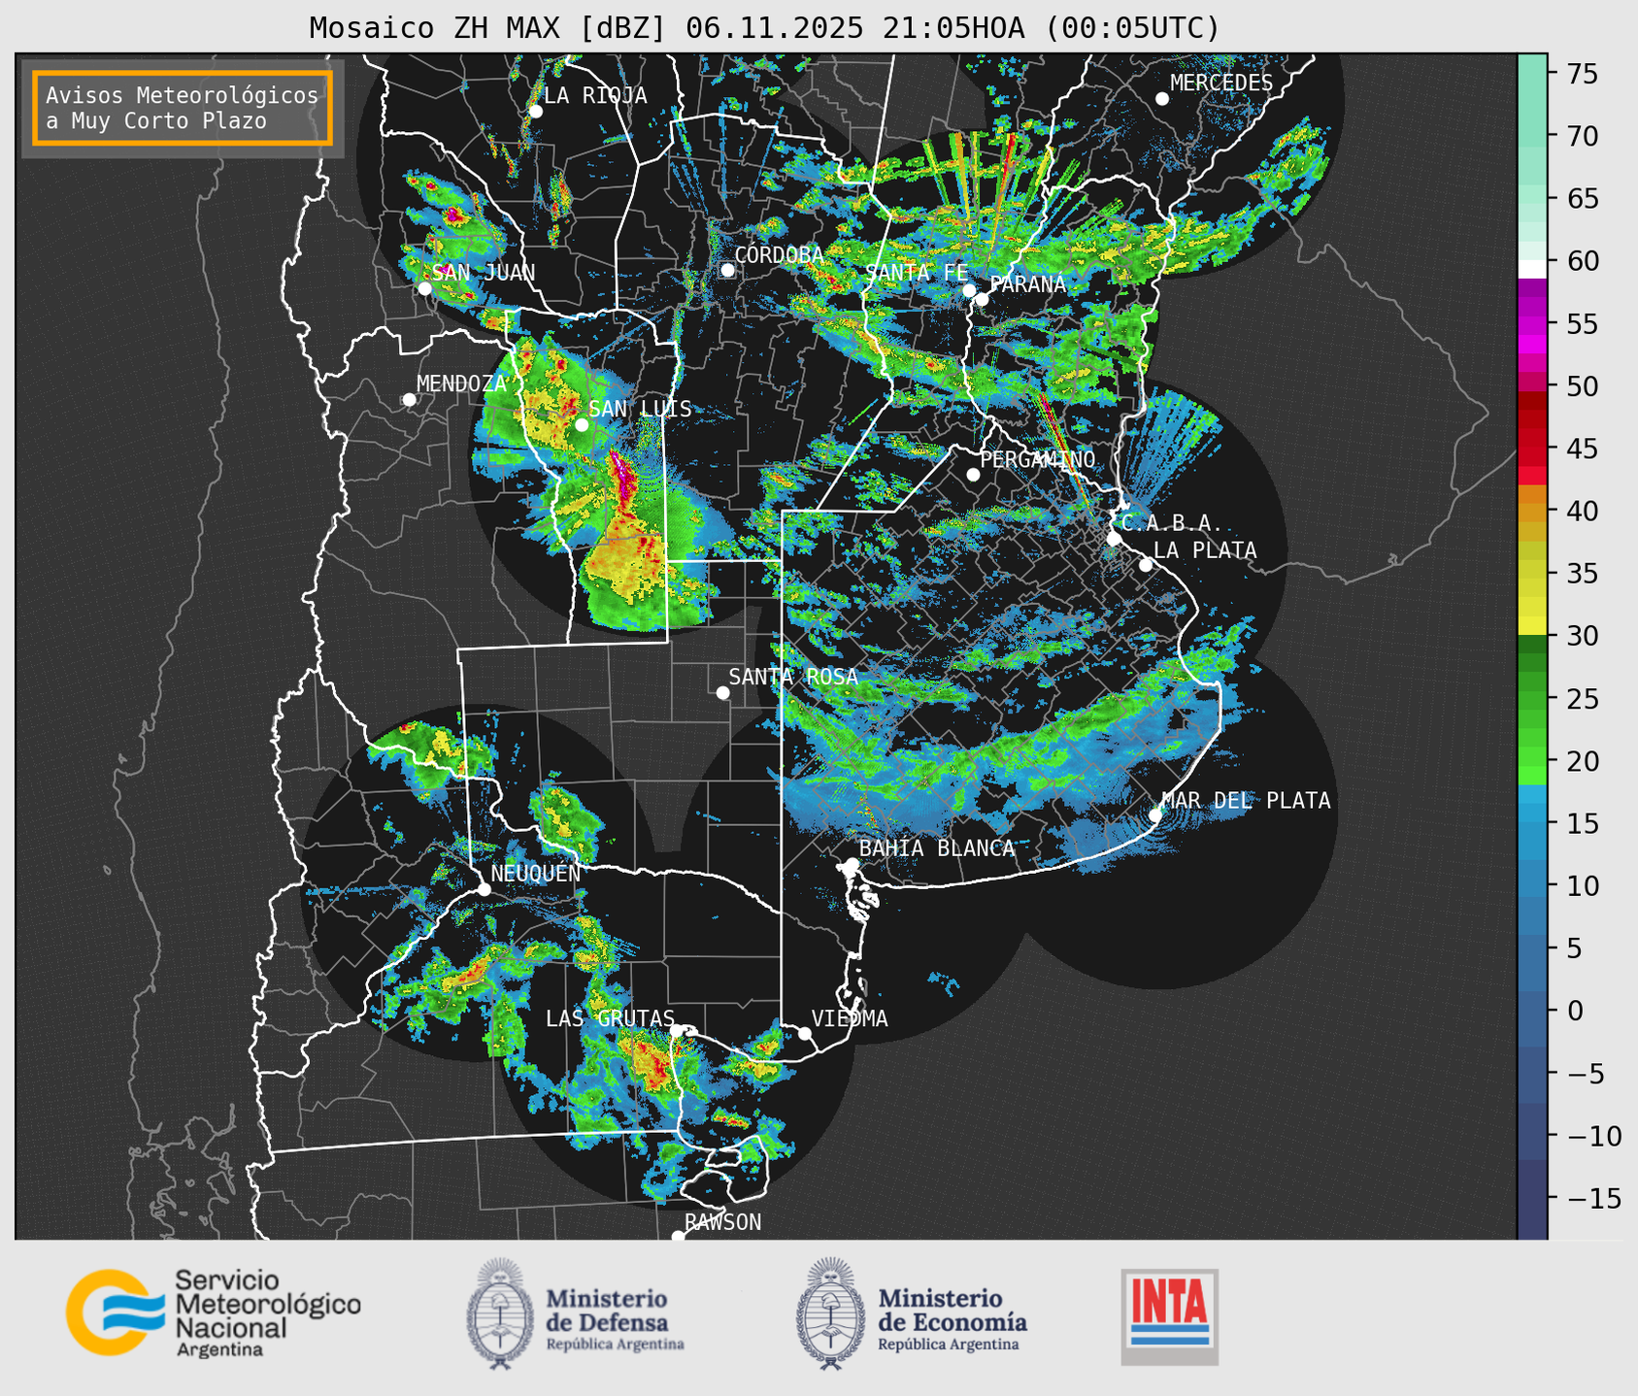This screenshot has width=1638, height=1396.
Task: Select the MAR DEL PLATA city marker
Action: point(1155,814)
